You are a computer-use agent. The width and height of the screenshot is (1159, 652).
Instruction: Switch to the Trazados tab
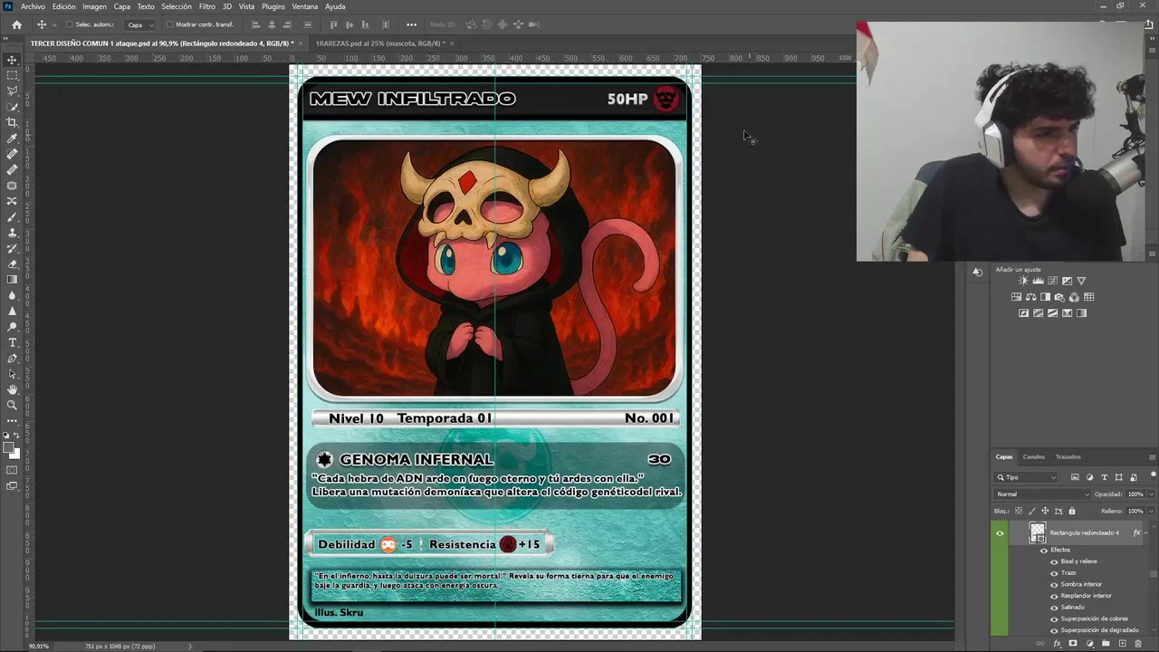(1068, 457)
